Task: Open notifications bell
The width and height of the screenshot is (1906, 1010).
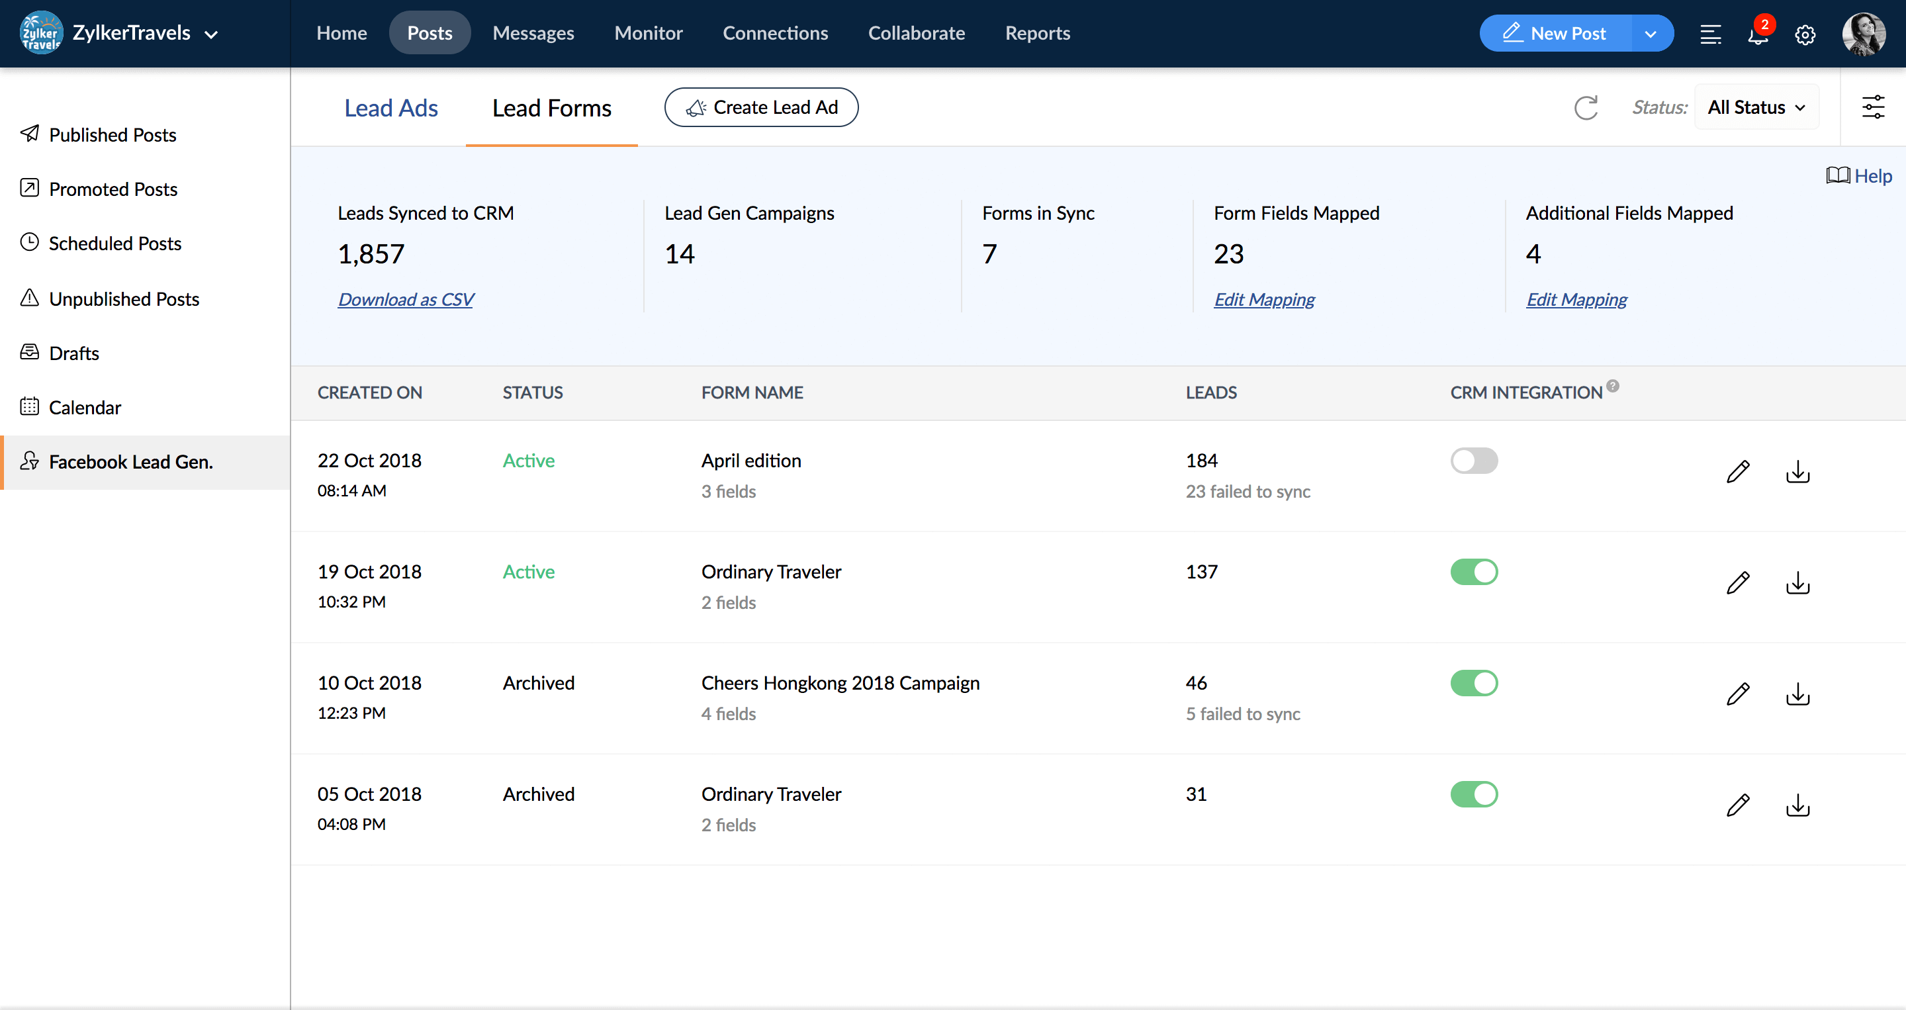Action: [1758, 34]
